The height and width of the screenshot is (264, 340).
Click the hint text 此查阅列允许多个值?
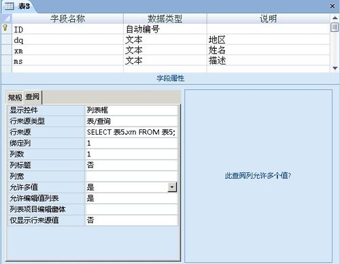point(258,176)
